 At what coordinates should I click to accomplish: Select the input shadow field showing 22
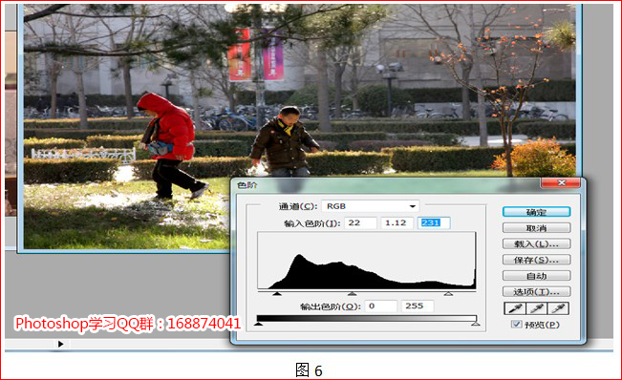tap(360, 222)
